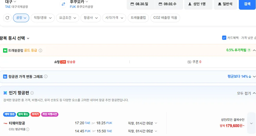The image size is (256, 136).
Task: Click the 인기 항공편 sparkle icon
Action: click(5, 93)
